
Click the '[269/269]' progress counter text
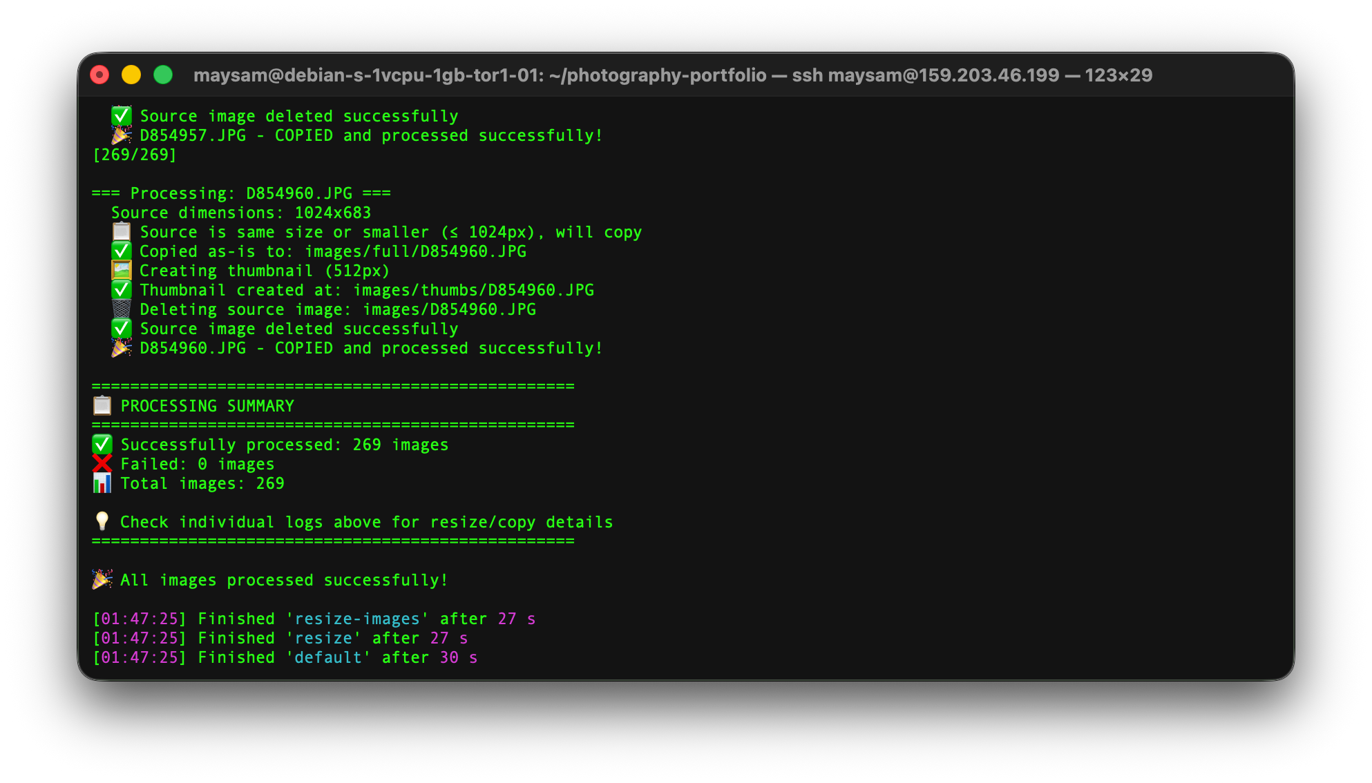click(135, 155)
